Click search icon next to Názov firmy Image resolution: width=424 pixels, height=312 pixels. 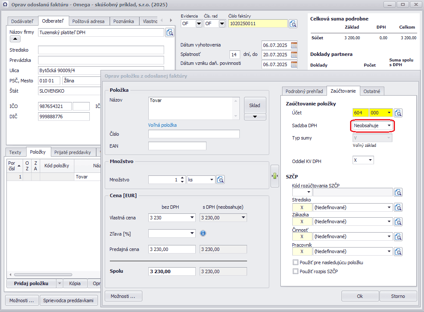tap(170, 32)
